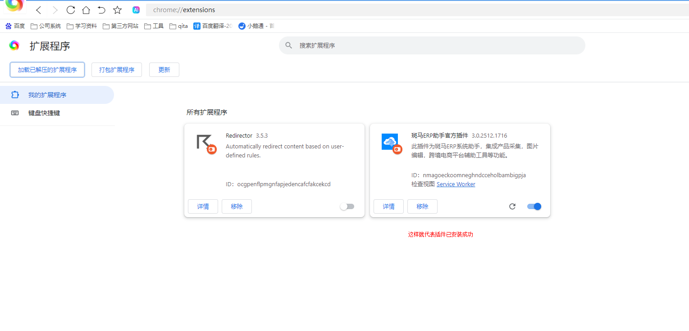Reload the page with the refresh icon

click(71, 10)
